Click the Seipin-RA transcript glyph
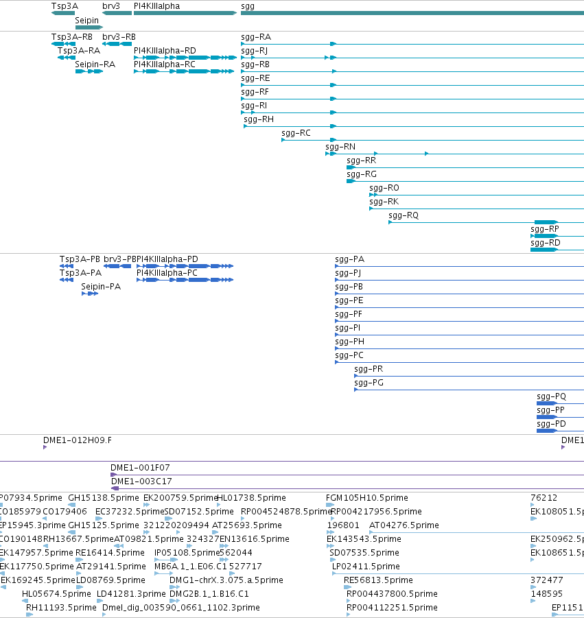584x618 pixels. [x=89, y=71]
